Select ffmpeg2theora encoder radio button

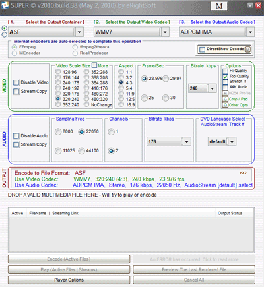click(75, 47)
